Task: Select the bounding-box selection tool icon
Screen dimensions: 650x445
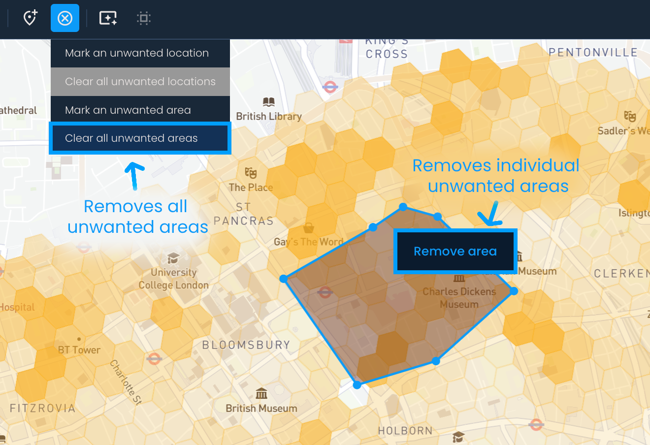Action: 144,18
